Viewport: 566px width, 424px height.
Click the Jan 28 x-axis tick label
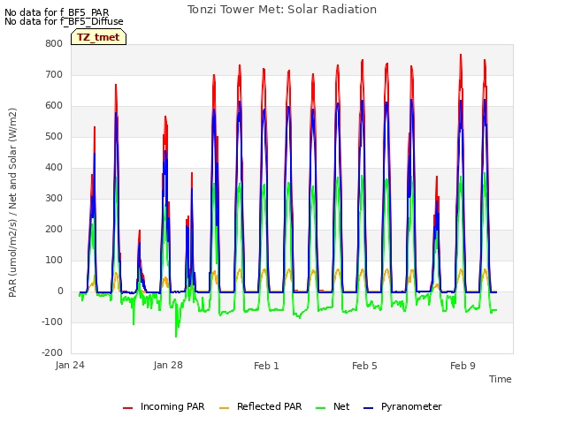[x=168, y=366]
